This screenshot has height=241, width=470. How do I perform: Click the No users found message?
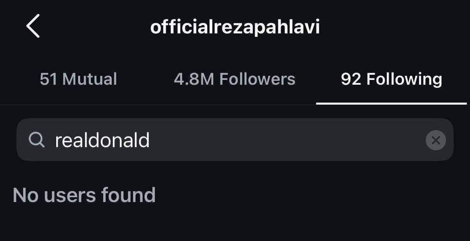pos(84,195)
